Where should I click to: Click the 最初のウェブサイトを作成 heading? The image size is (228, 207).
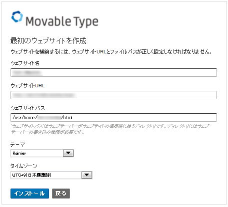48,41
